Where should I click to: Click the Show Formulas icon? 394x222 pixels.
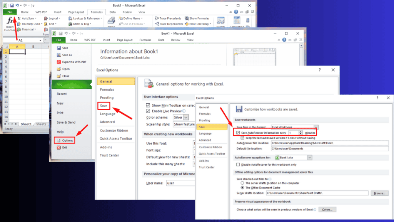coord(187,18)
